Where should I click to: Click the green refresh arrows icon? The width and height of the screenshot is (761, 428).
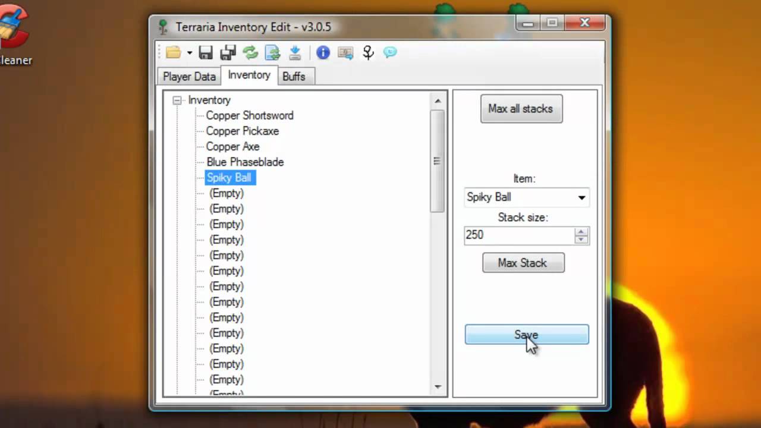[250, 53]
